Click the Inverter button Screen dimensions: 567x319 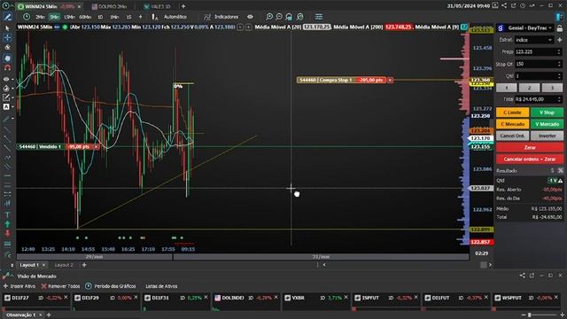coord(547,136)
